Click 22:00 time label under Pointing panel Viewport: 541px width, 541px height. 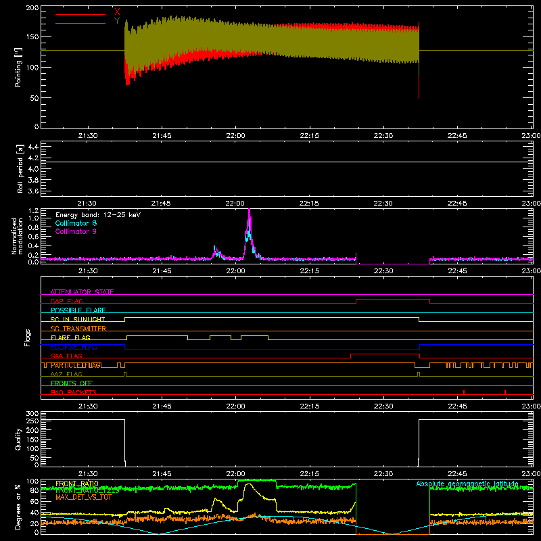(235, 136)
